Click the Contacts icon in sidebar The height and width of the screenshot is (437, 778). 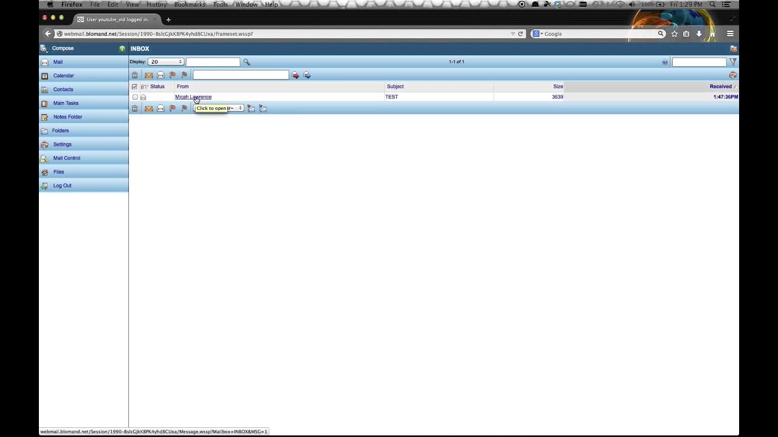tap(44, 90)
